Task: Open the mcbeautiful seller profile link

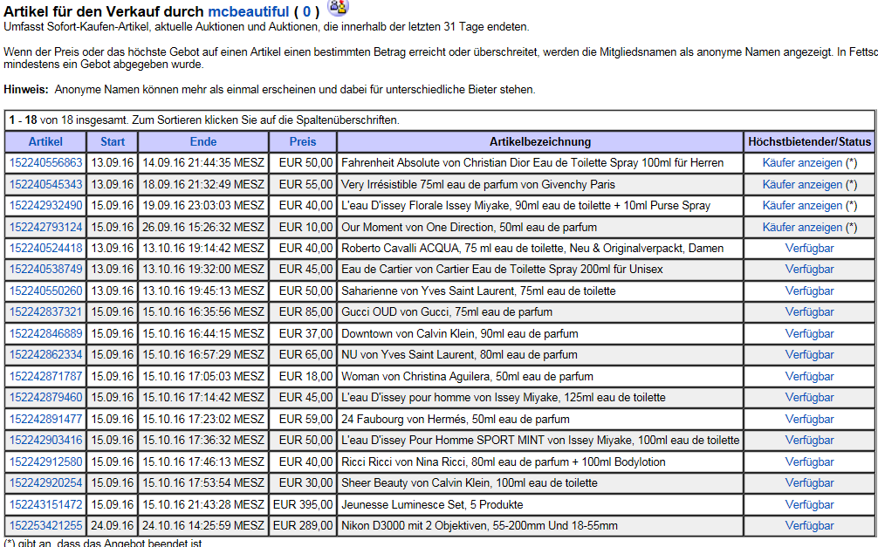Action: click(x=249, y=11)
